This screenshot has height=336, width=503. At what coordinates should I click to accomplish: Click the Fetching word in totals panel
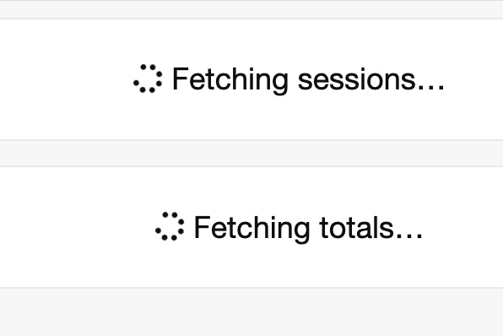252,229
